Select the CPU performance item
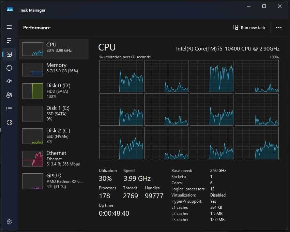The width and height of the screenshot is (290, 232). coord(54,49)
